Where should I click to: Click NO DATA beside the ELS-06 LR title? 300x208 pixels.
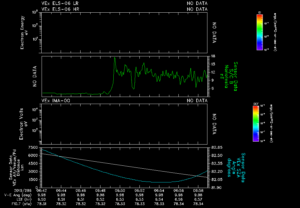(197, 3)
